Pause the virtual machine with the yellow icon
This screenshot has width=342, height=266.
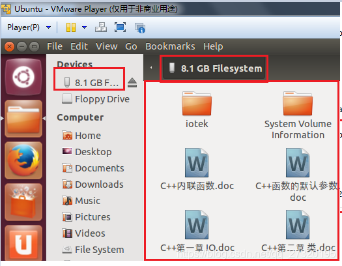click(71, 27)
